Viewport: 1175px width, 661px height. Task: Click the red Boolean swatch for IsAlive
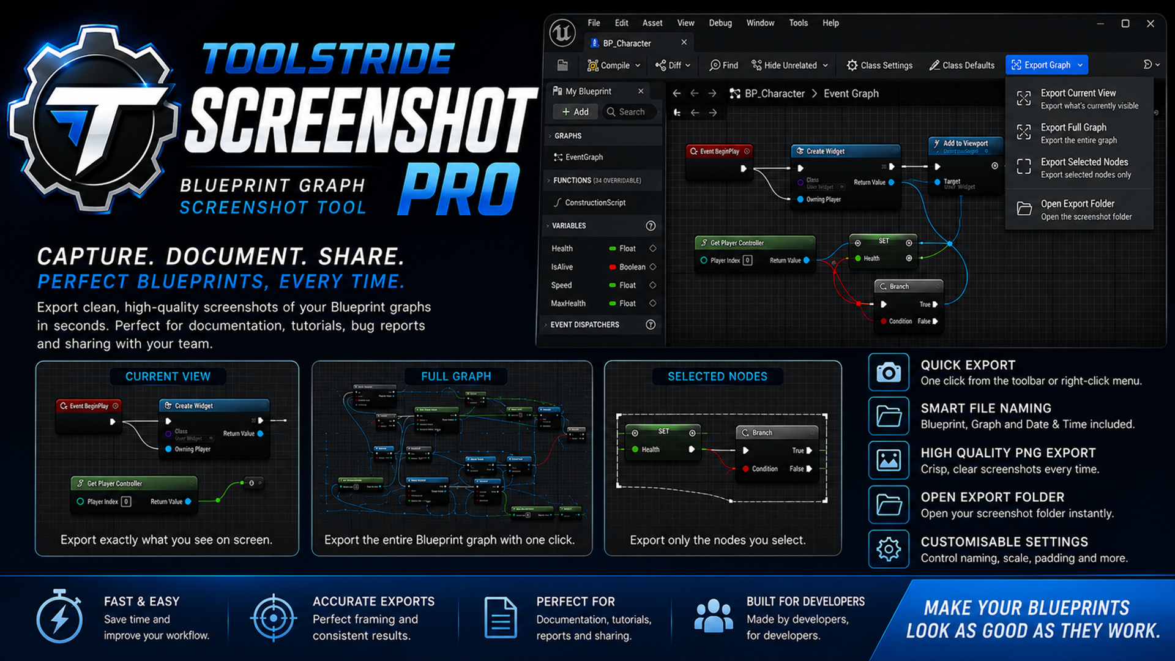[613, 267]
